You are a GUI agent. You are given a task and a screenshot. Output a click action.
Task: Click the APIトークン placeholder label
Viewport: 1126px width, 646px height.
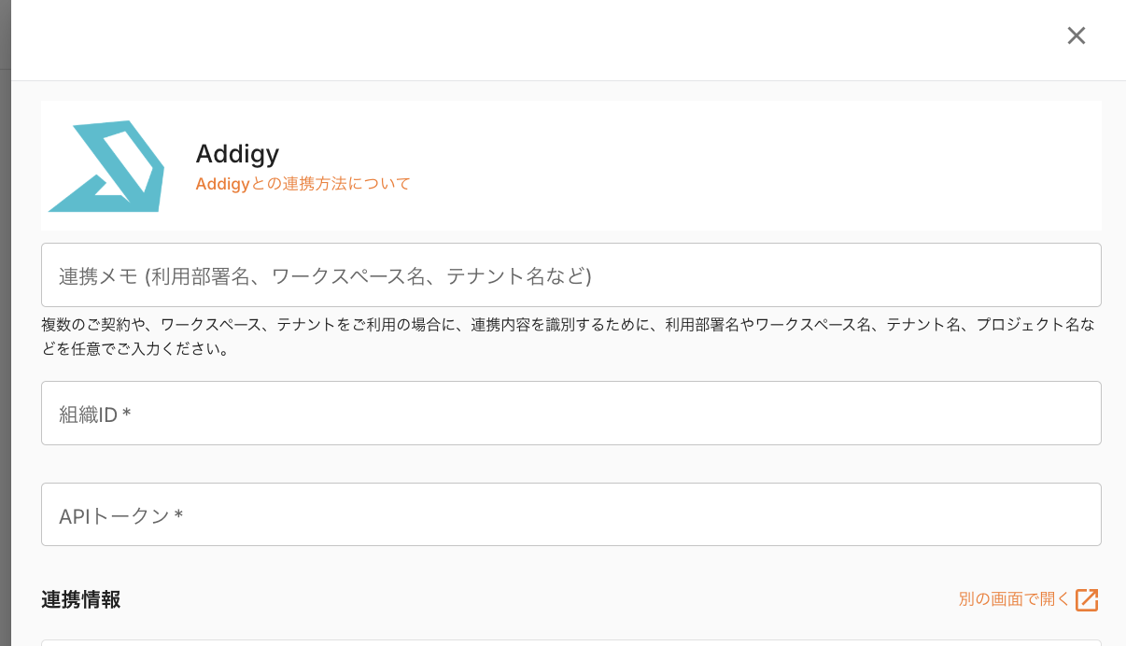pyautogui.click(x=114, y=515)
